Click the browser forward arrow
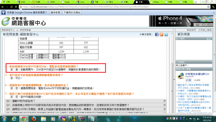This screenshot has width=216, height=122. click(x=7, y=7)
